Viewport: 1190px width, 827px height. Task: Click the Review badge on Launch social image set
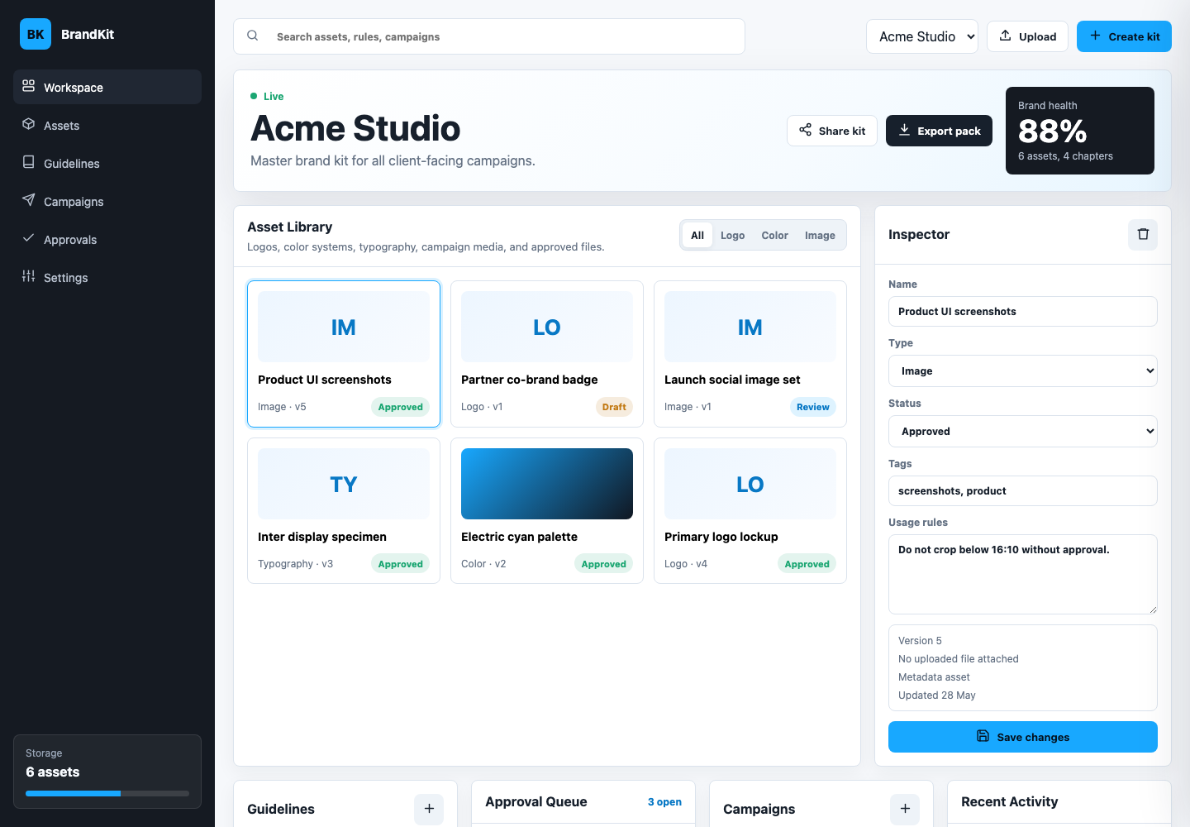point(813,407)
